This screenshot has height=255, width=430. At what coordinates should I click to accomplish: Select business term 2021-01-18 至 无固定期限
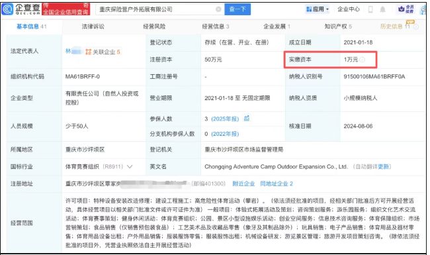click(x=237, y=98)
